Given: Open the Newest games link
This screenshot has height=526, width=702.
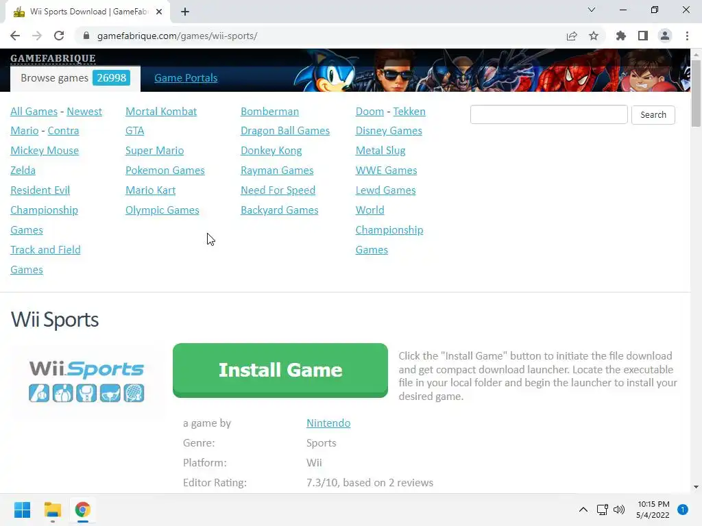Looking at the screenshot, I should click(x=84, y=112).
